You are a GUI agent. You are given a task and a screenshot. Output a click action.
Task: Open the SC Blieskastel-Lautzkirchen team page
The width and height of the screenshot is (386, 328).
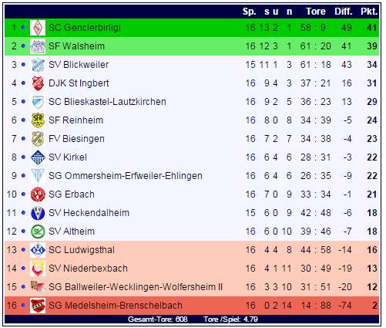click(x=107, y=102)
